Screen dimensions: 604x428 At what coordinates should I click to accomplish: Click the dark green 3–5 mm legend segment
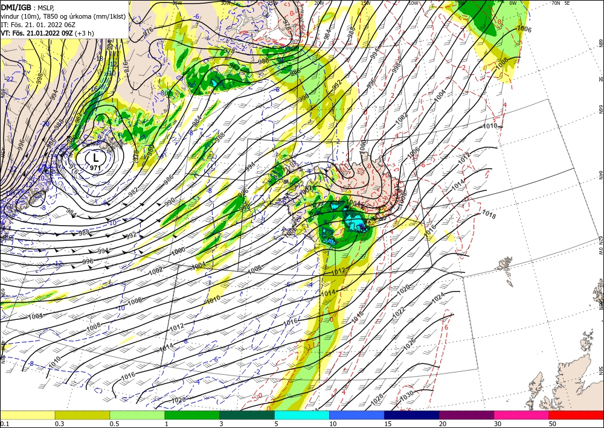[247, 415]
